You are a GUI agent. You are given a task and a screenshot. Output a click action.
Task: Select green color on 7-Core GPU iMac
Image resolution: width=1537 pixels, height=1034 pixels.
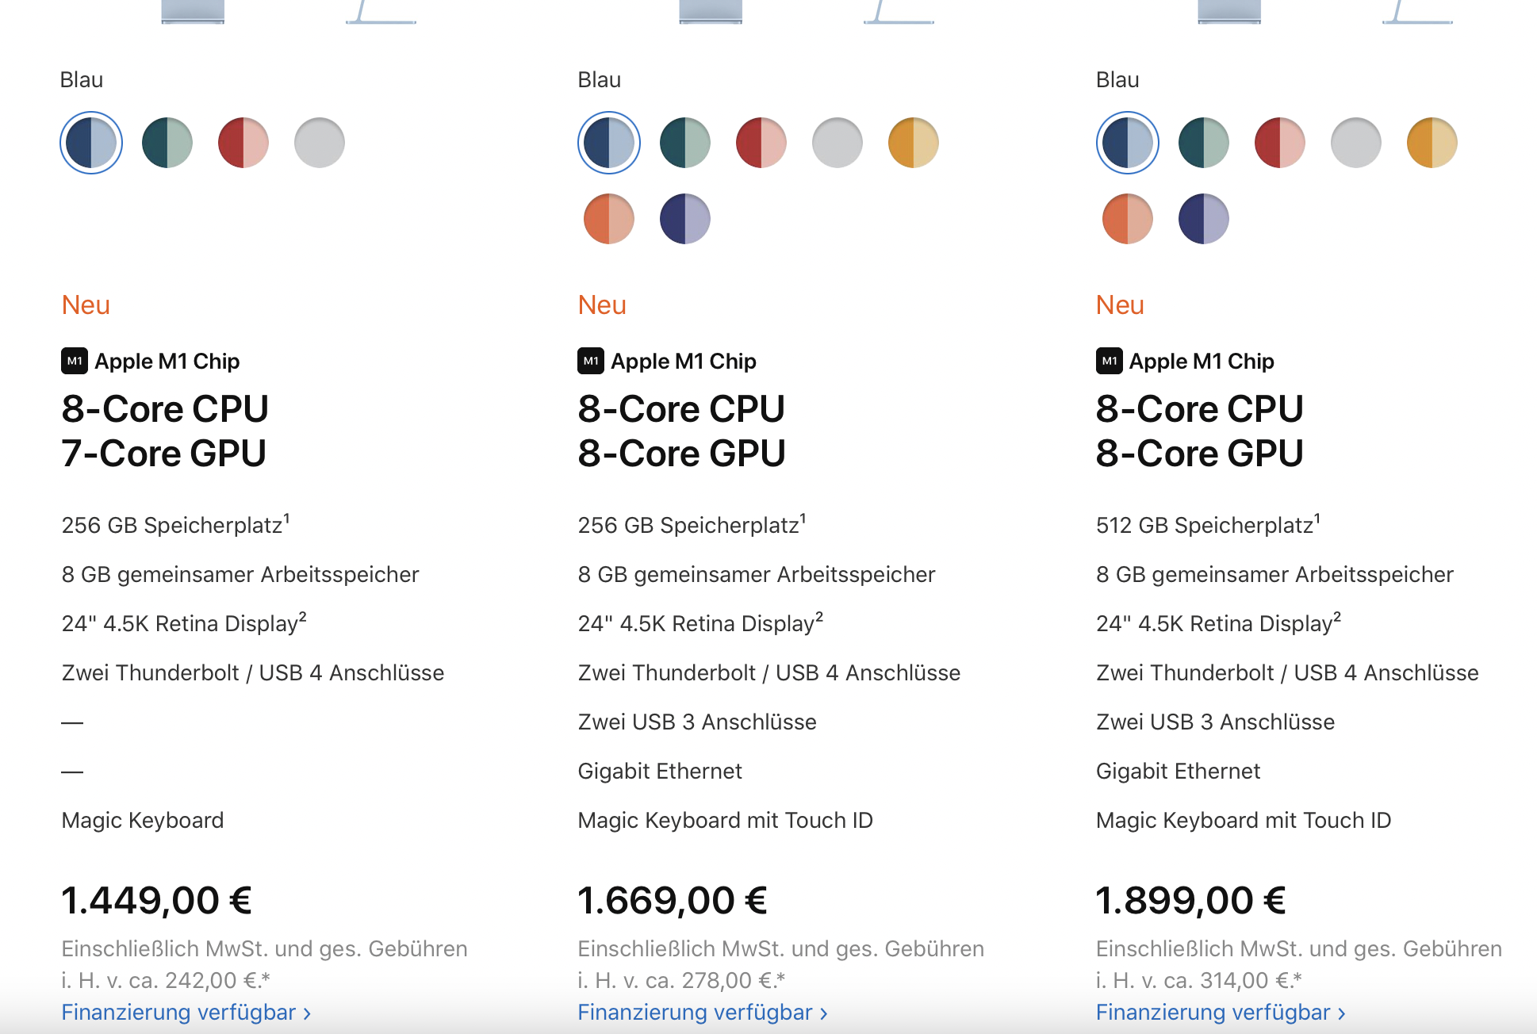click(x=167, y=143)
